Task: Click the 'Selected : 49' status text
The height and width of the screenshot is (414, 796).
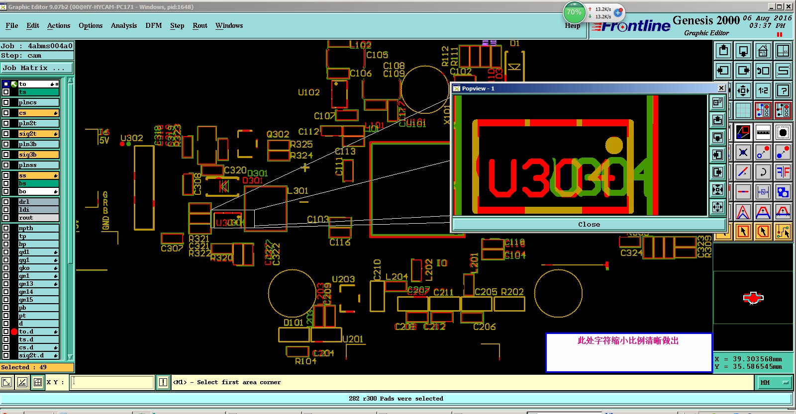Action: (24, 367)
